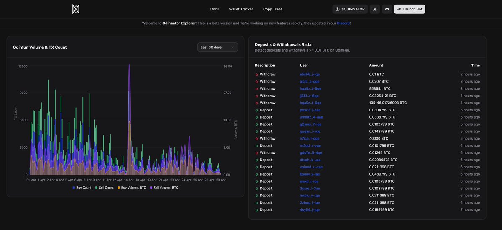Toggle the Sell Count legend series
Image resolution: width=502 pixels, height=230 pixels.
(104, 188)
